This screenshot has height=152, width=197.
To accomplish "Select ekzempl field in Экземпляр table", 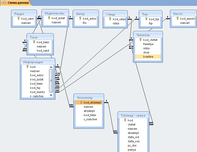I will (89, 111).
